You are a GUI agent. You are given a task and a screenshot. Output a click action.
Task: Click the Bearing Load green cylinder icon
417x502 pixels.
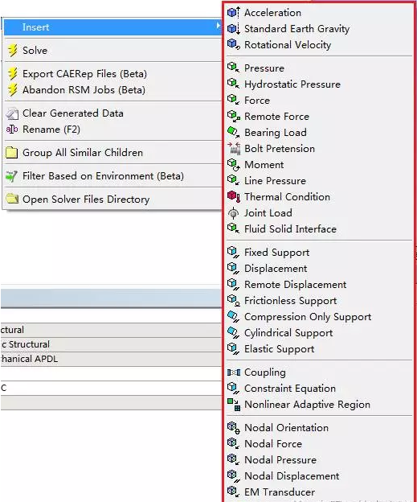tap(234, 132)
